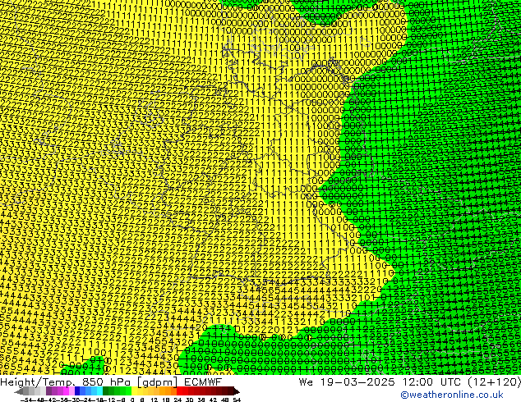Click the gray left arrow end of color scale
The height and width of the screenshot is (402, 521).
tap(18, 391)
